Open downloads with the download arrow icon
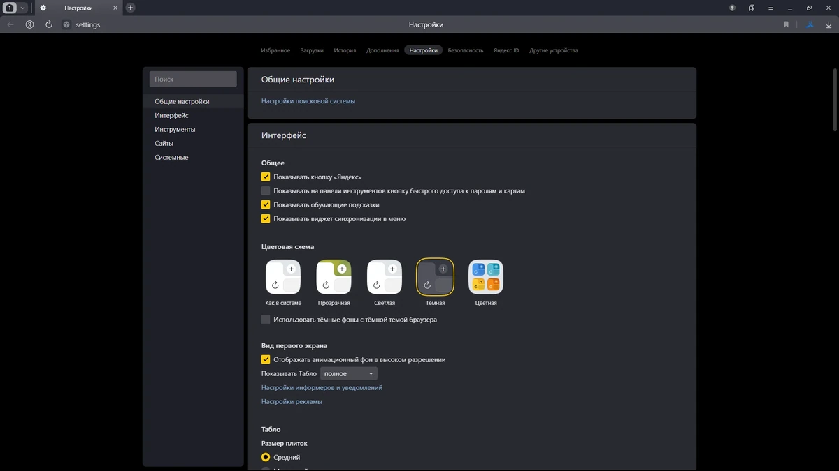This screenshot has height=471, width=839. 829,24
